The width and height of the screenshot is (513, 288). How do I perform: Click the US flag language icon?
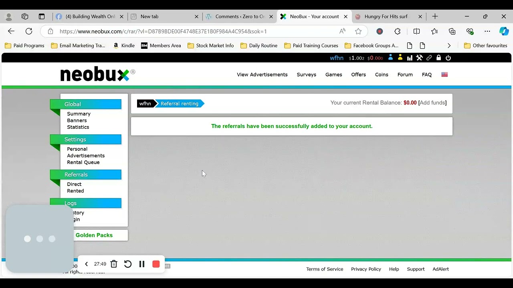pyautogui.click(x=444, y=74)
